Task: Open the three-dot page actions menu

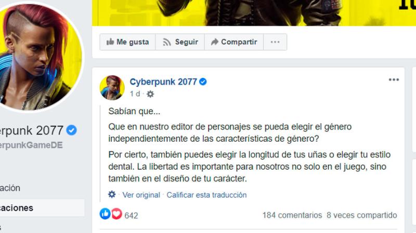Action: (275, 42)
